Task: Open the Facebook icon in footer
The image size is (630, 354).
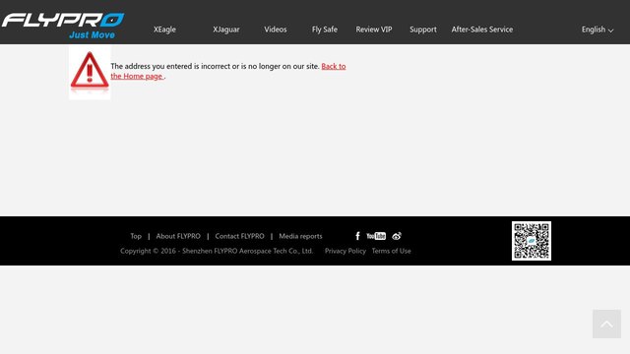Action: (357, 236)
